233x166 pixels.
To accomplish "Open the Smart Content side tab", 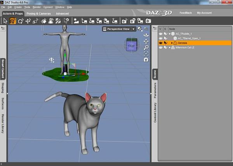I will (x=3, y=68).
